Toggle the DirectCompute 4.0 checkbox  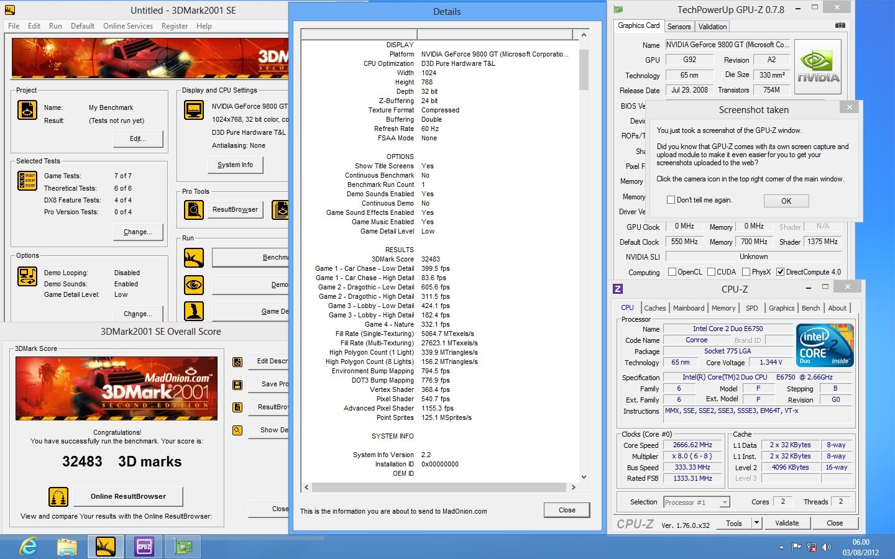pos(780,272)
